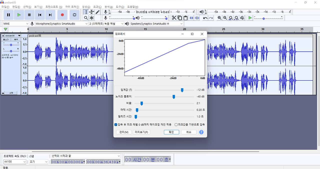Viewport: 320px width, 169px height.
Task: Skip to end of the project
Action: [x=50, y=15]
